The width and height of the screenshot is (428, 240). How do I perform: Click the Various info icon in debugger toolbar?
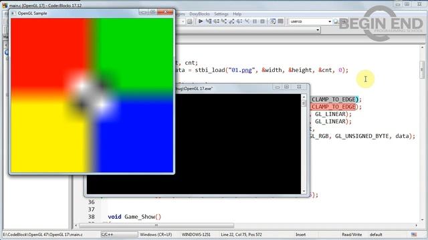coord(280,21)
